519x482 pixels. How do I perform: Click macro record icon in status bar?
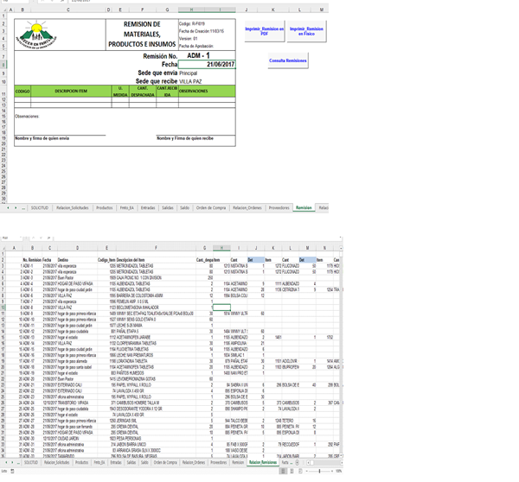(x=12, y=471)
